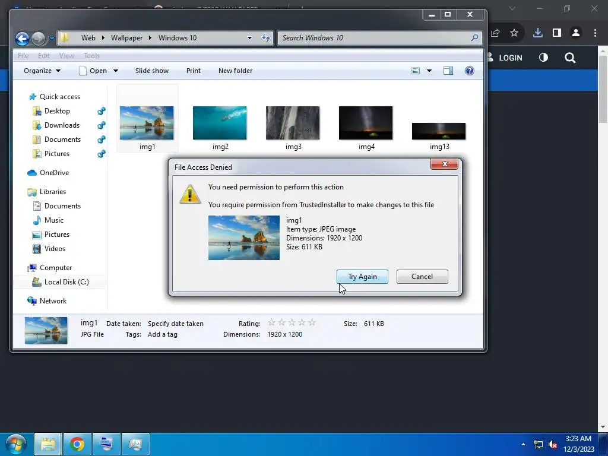Viewport: 608px width, 456px height.
Task: Click the Change your view icon
Action: coord(416,71)
